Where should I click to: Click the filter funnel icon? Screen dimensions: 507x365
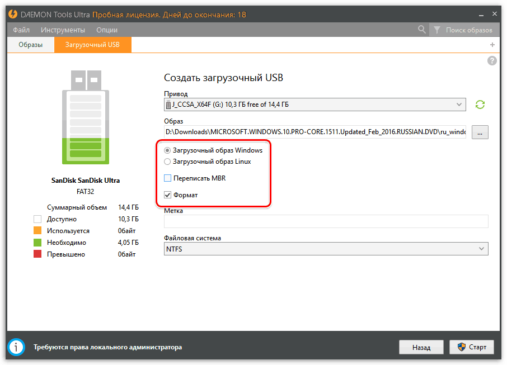click(x=437, y=30)
